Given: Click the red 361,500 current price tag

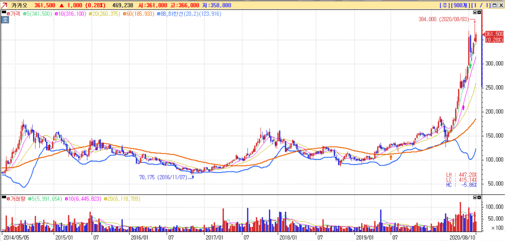Looking at the screenshot, I should pos(494,37).
